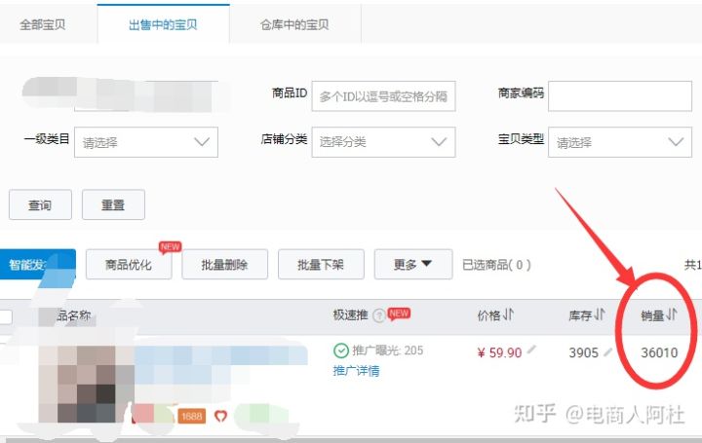The image size is (702, 443).
Task: Open the 宝贝类型 dropdown
Action: pos(620,142)
